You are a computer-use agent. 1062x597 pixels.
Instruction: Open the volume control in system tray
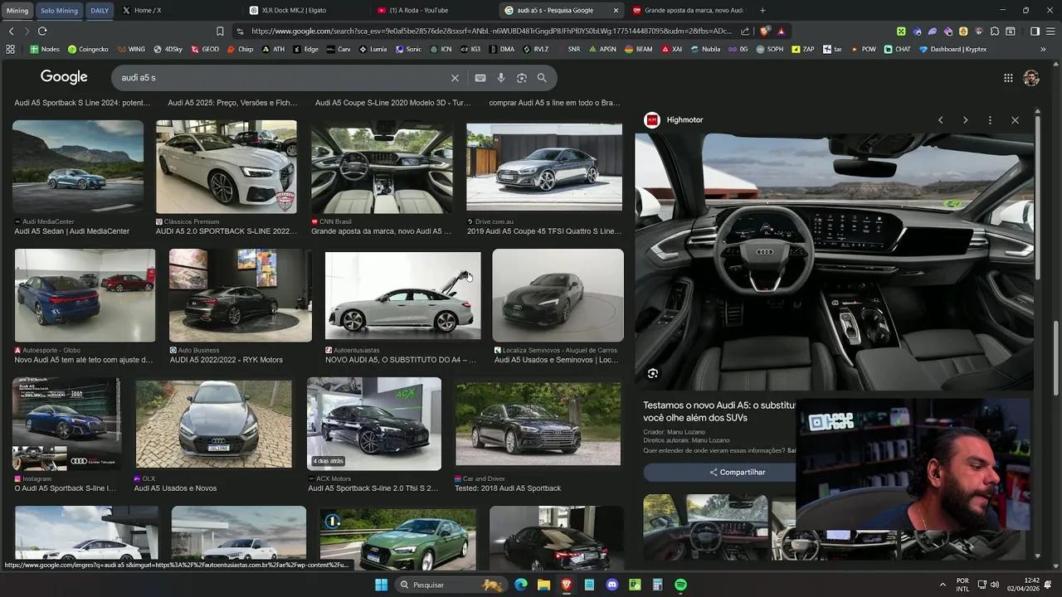pyautogui.click(x=994, y=585)
